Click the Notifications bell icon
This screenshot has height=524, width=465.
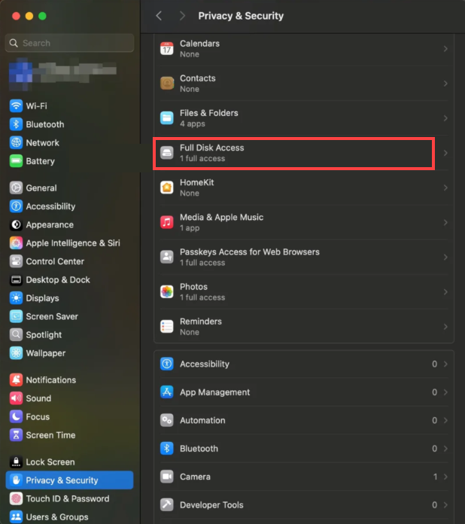coord(16,380)
